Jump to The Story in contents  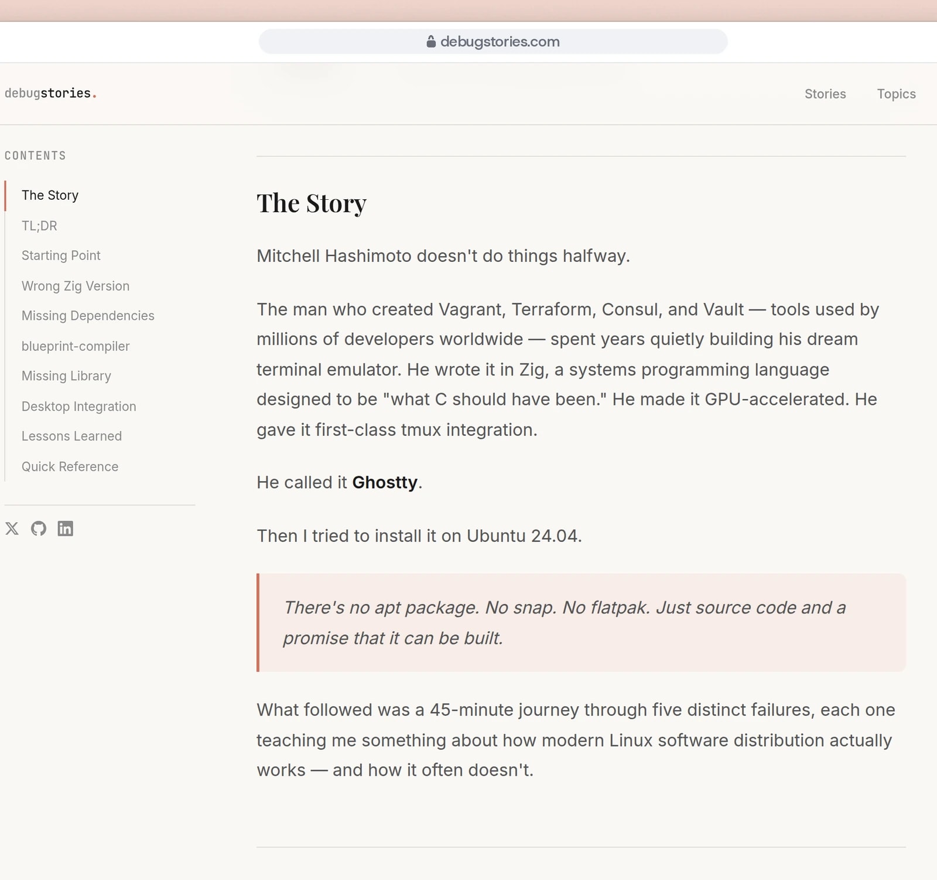coord(50,195)
